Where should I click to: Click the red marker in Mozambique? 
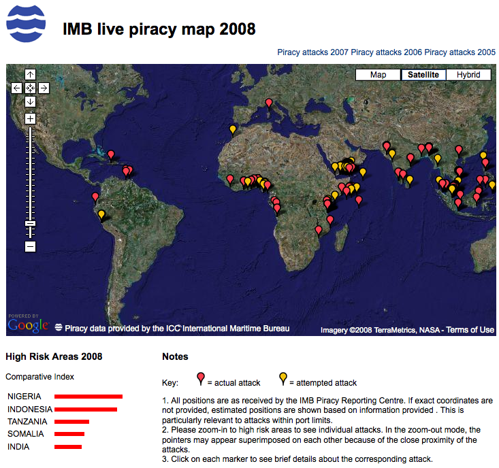point(319,231)
